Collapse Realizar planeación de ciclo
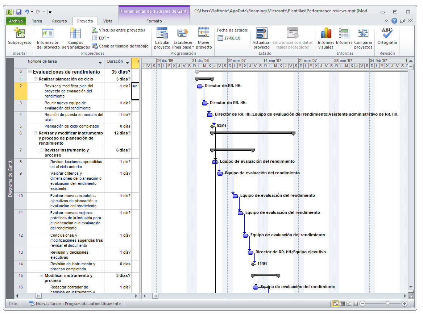 tap(36, 79)
